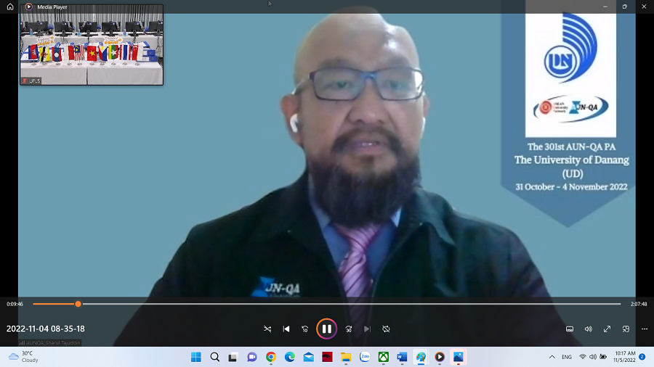
Task: Click the total duration 2:07:48
Action: (x=639, y=304)
